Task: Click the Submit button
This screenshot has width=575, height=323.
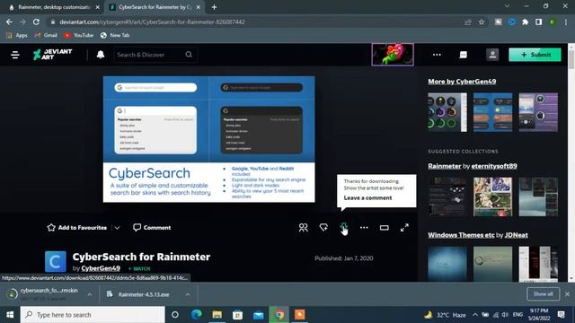Action: point(535,55)
